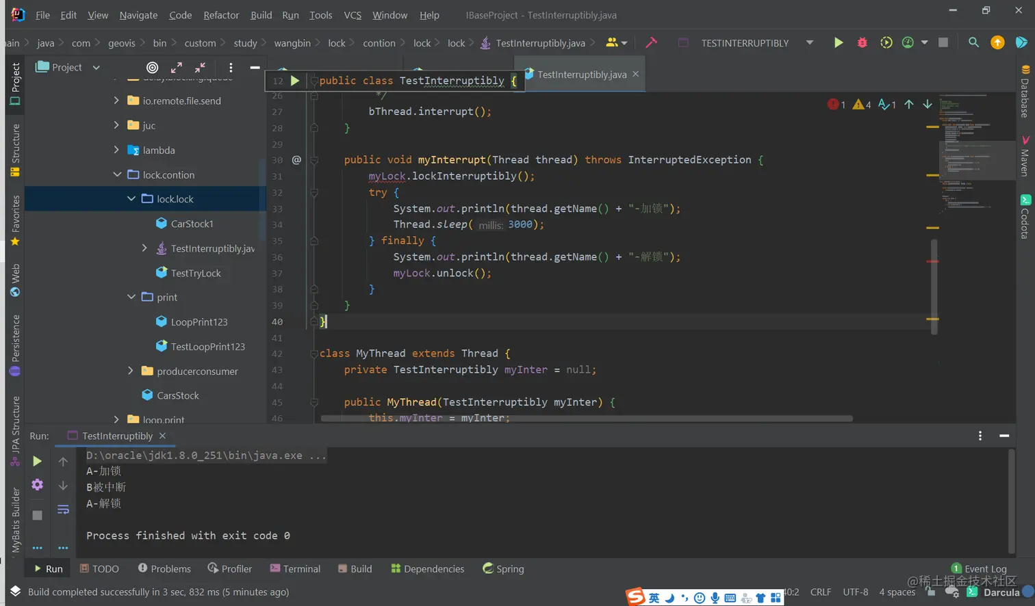
Task: Rerun TestInterruptibly in Run panel
Action: tap(37, 462)
